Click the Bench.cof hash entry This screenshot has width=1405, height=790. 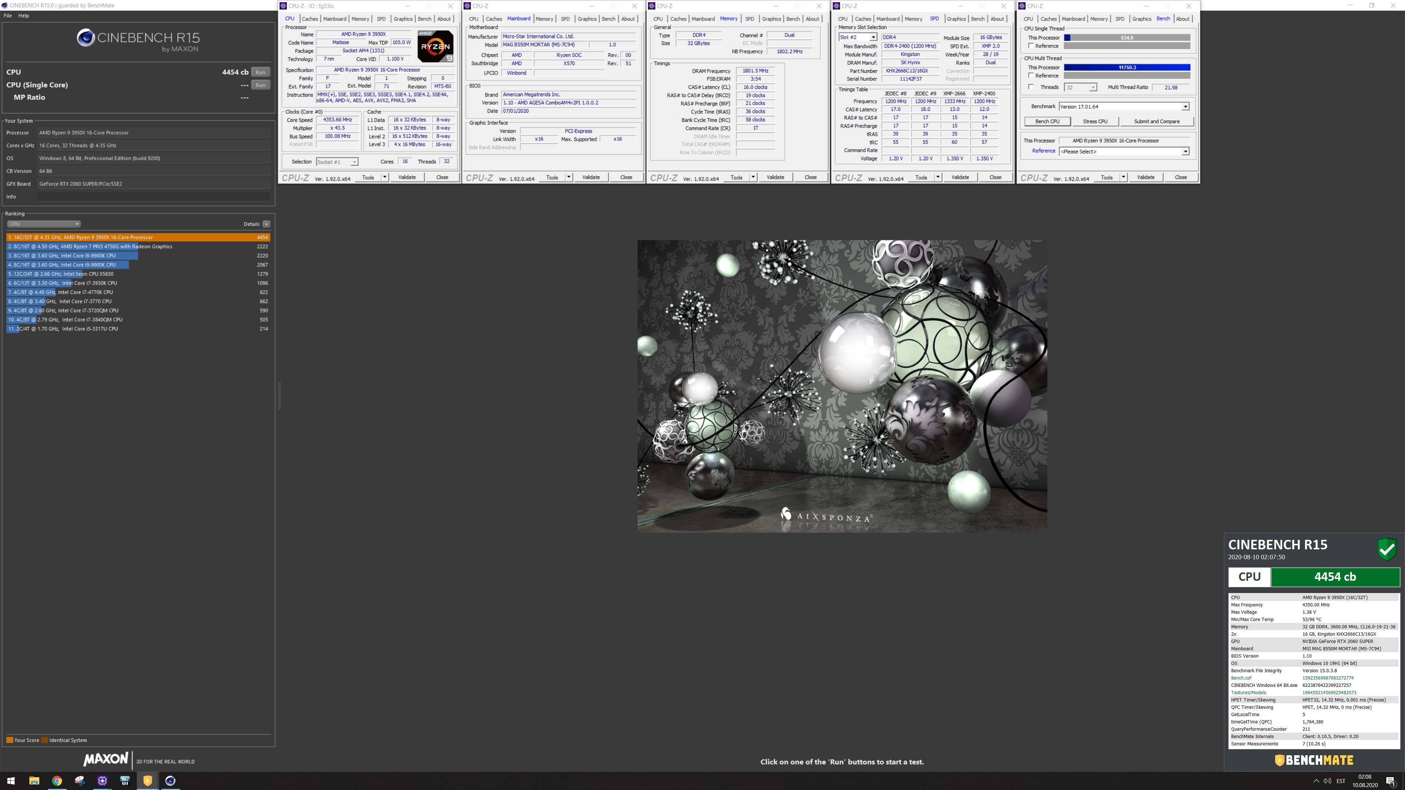coord(1315,678)
